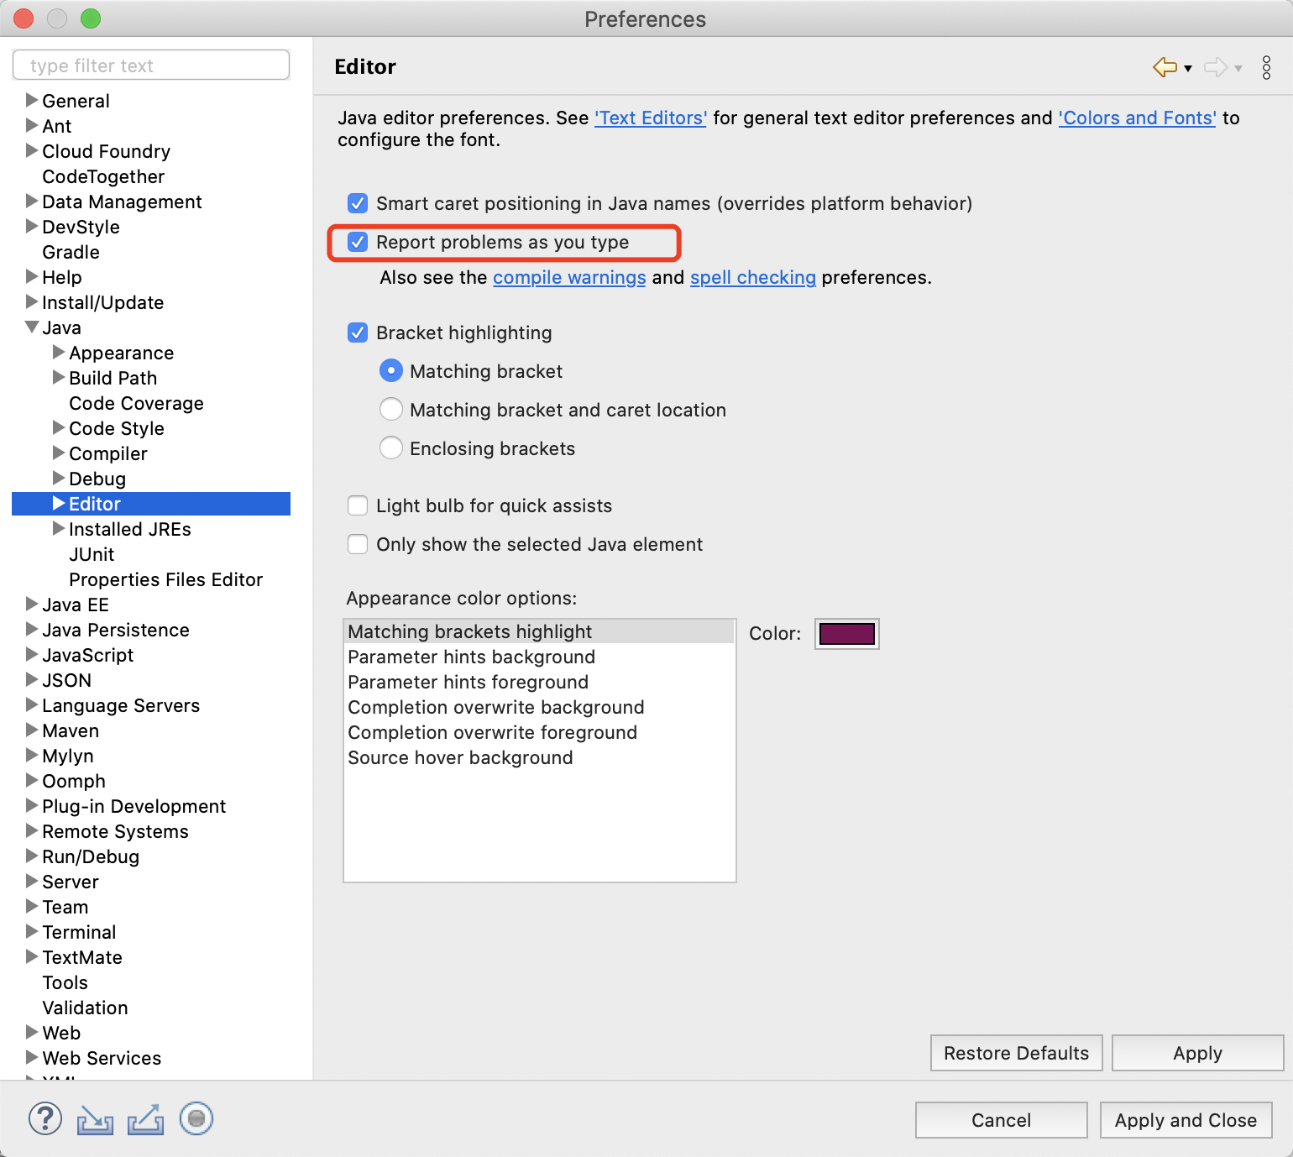This screenshot has width=1293, height=1157.
Task: Expand the Build Path node
Action: [59, 377]
